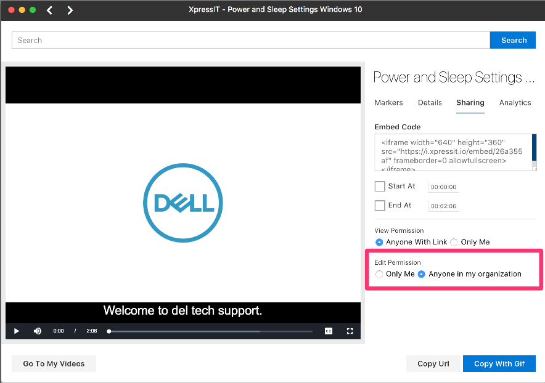Click the video progress bar
Image resolution: width=545 pixels, height=383 pixels.
pos(211,331)
